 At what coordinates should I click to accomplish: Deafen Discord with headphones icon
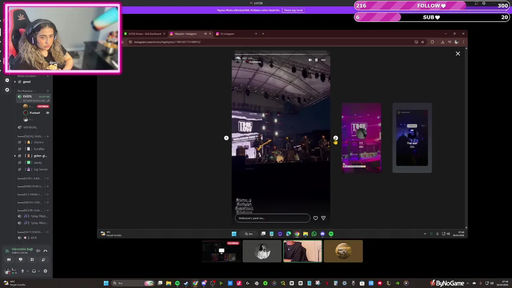(x=34, y=271)
